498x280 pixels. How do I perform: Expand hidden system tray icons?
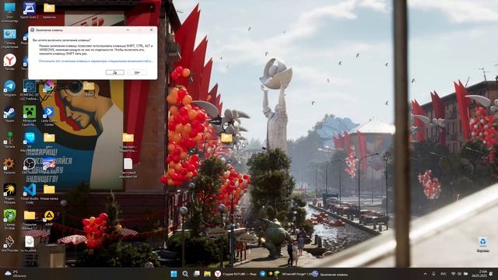click(426, 274)
